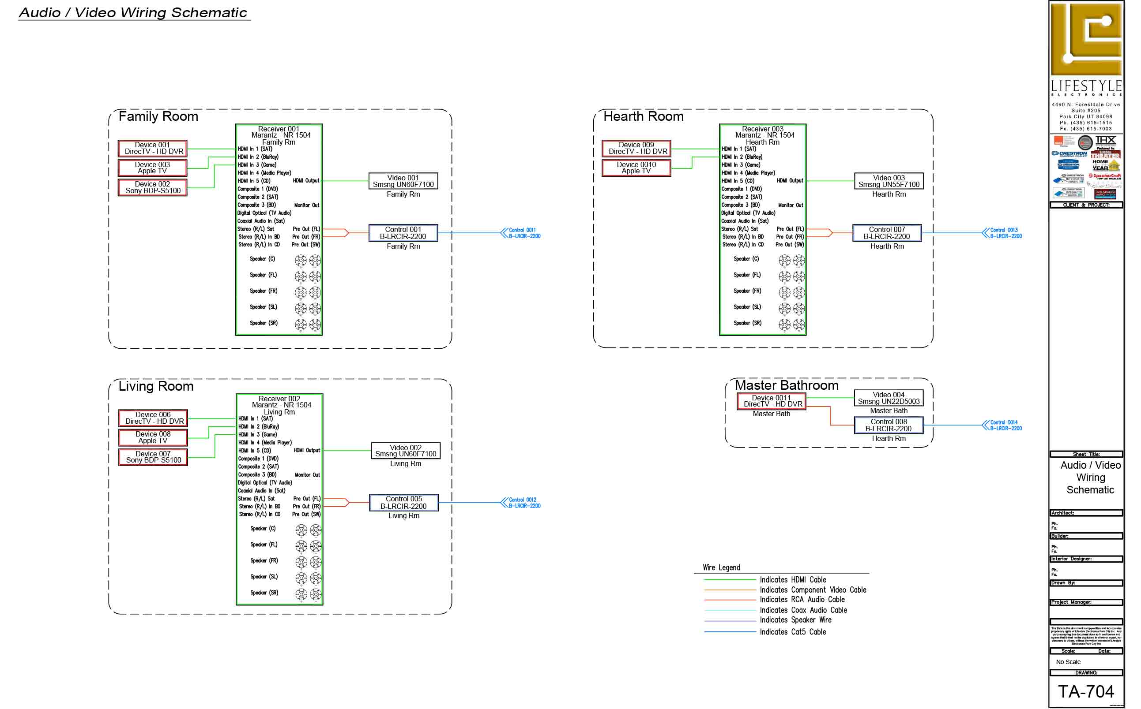Select the Device 001 DirecTV - HD DVR box
1141x709 pixels.
point(153,149)
